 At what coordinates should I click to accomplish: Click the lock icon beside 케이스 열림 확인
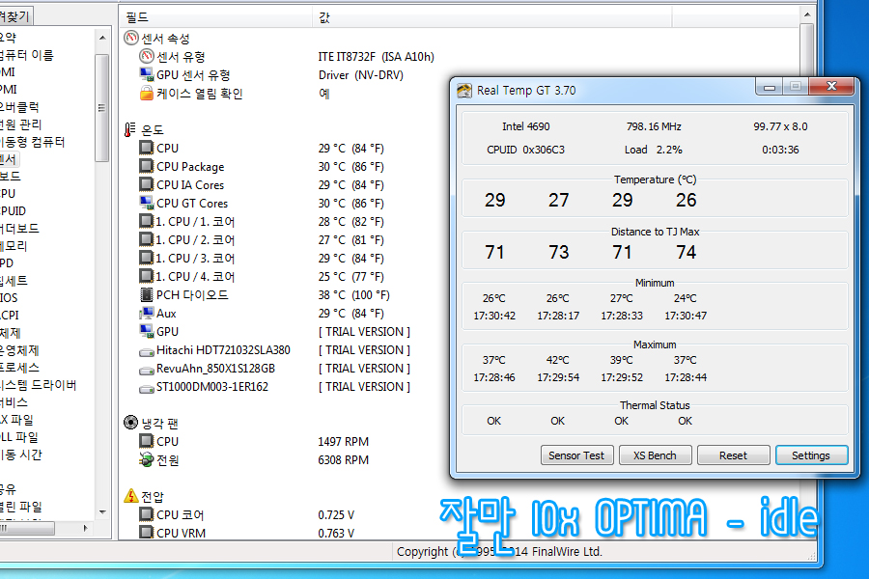[x=147, y=93]
